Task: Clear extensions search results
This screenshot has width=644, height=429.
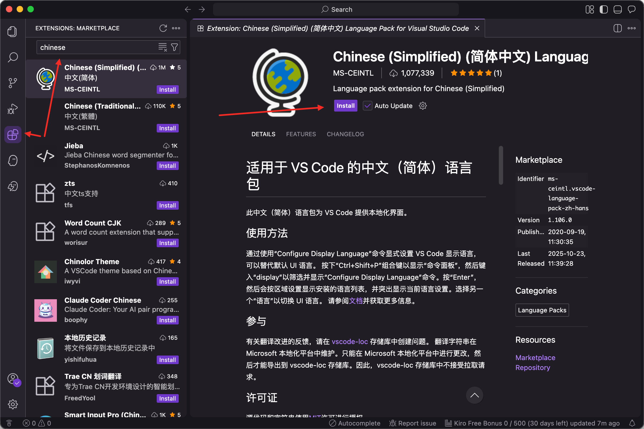Action: (162, 47)
